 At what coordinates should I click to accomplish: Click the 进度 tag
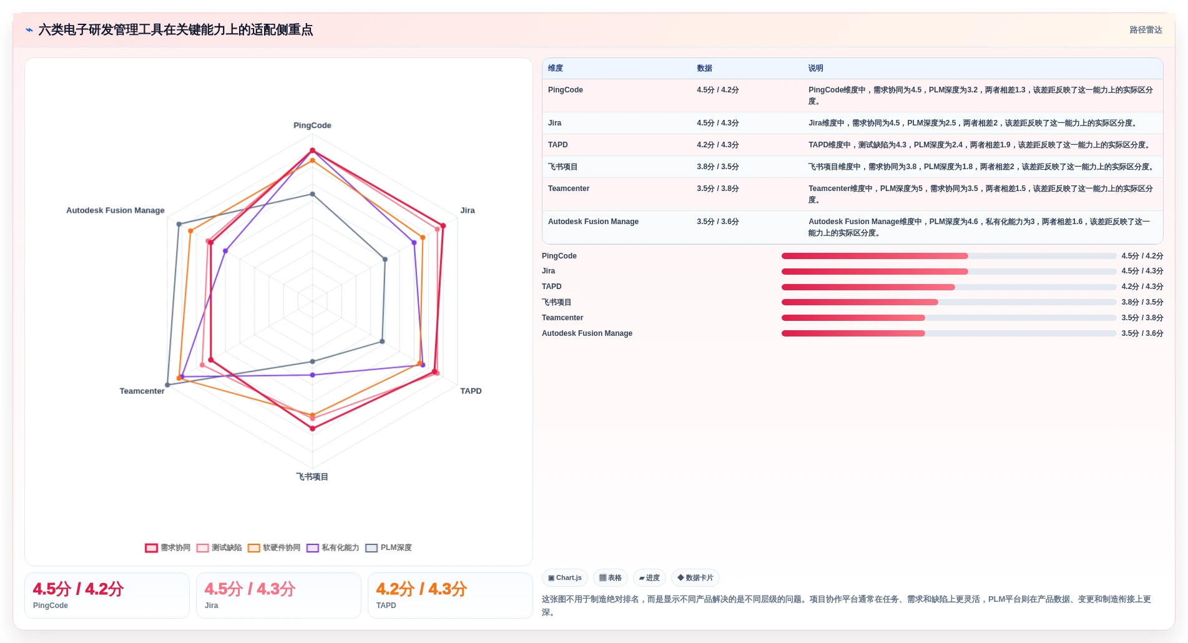click(649, 578)
